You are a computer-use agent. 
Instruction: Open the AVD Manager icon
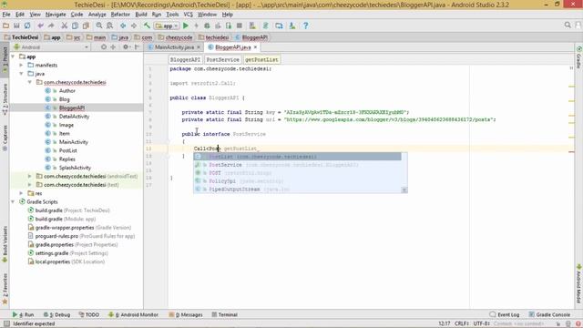click(252, 26)
